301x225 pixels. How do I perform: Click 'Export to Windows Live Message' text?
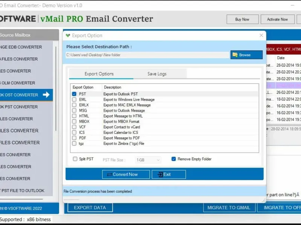pyautogui.click(x=129, y=99)
